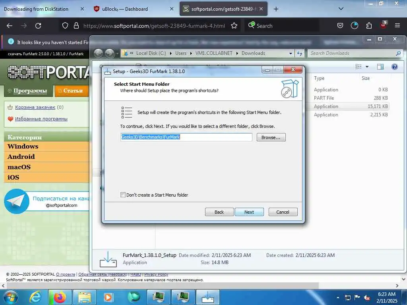
Task: Reload the Firefox page
Action: click(x=38, y=26)
